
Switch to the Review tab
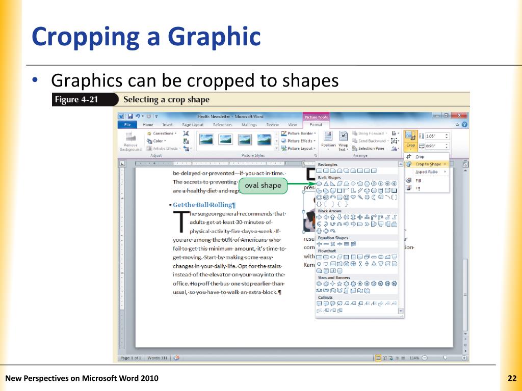pyautogui.click(x=272, y=125)
